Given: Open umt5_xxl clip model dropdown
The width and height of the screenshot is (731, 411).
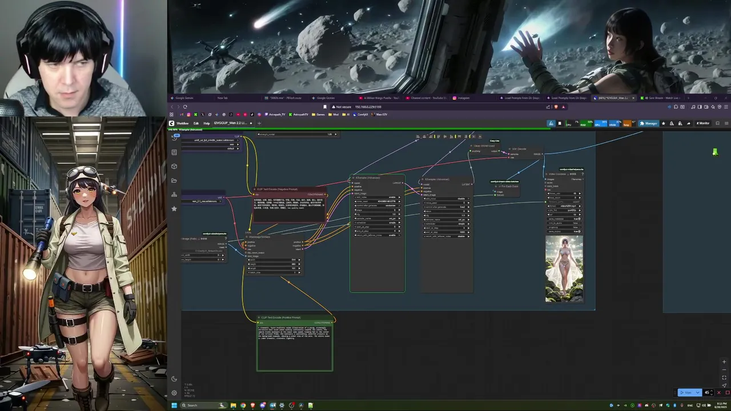Looking at the screenshot, I should pyautogui.click(x=210, y=140).
